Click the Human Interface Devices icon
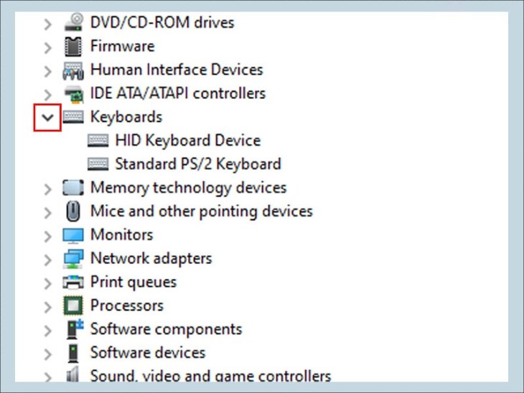Image resolution: width=524 pixels, height=393 pixels. pos(72,70)
